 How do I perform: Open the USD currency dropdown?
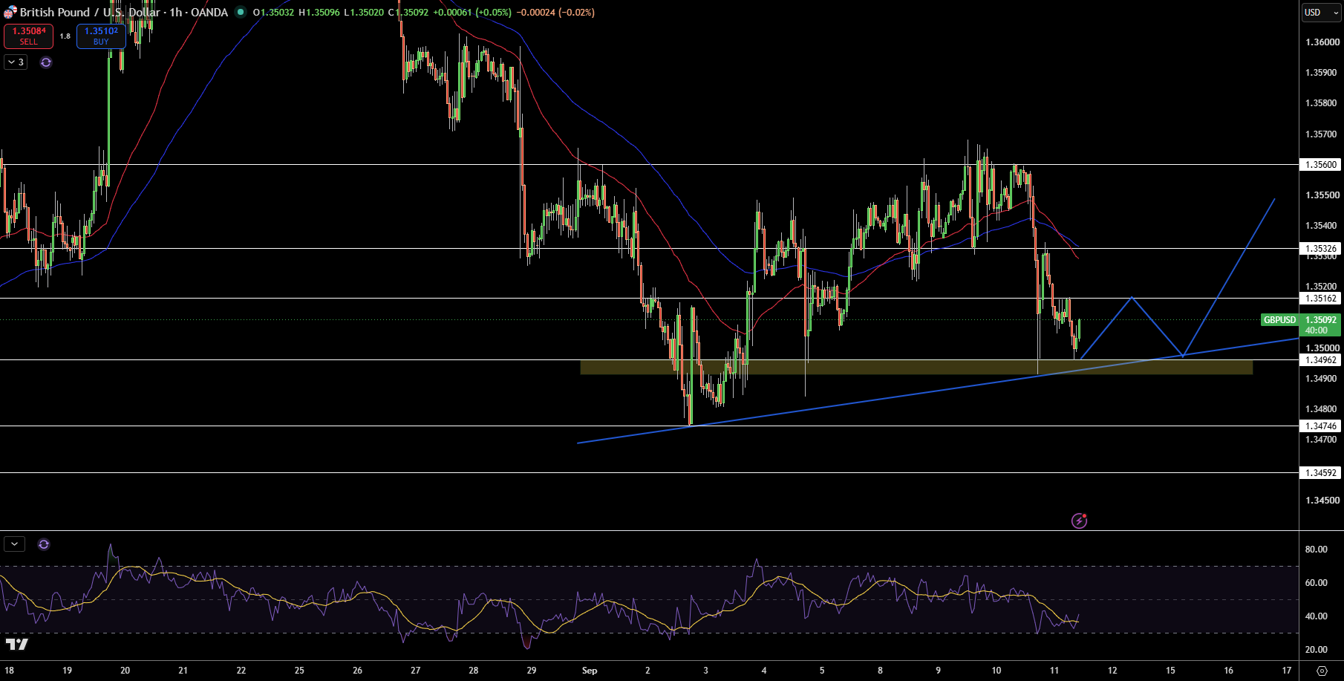(1322, 13)
